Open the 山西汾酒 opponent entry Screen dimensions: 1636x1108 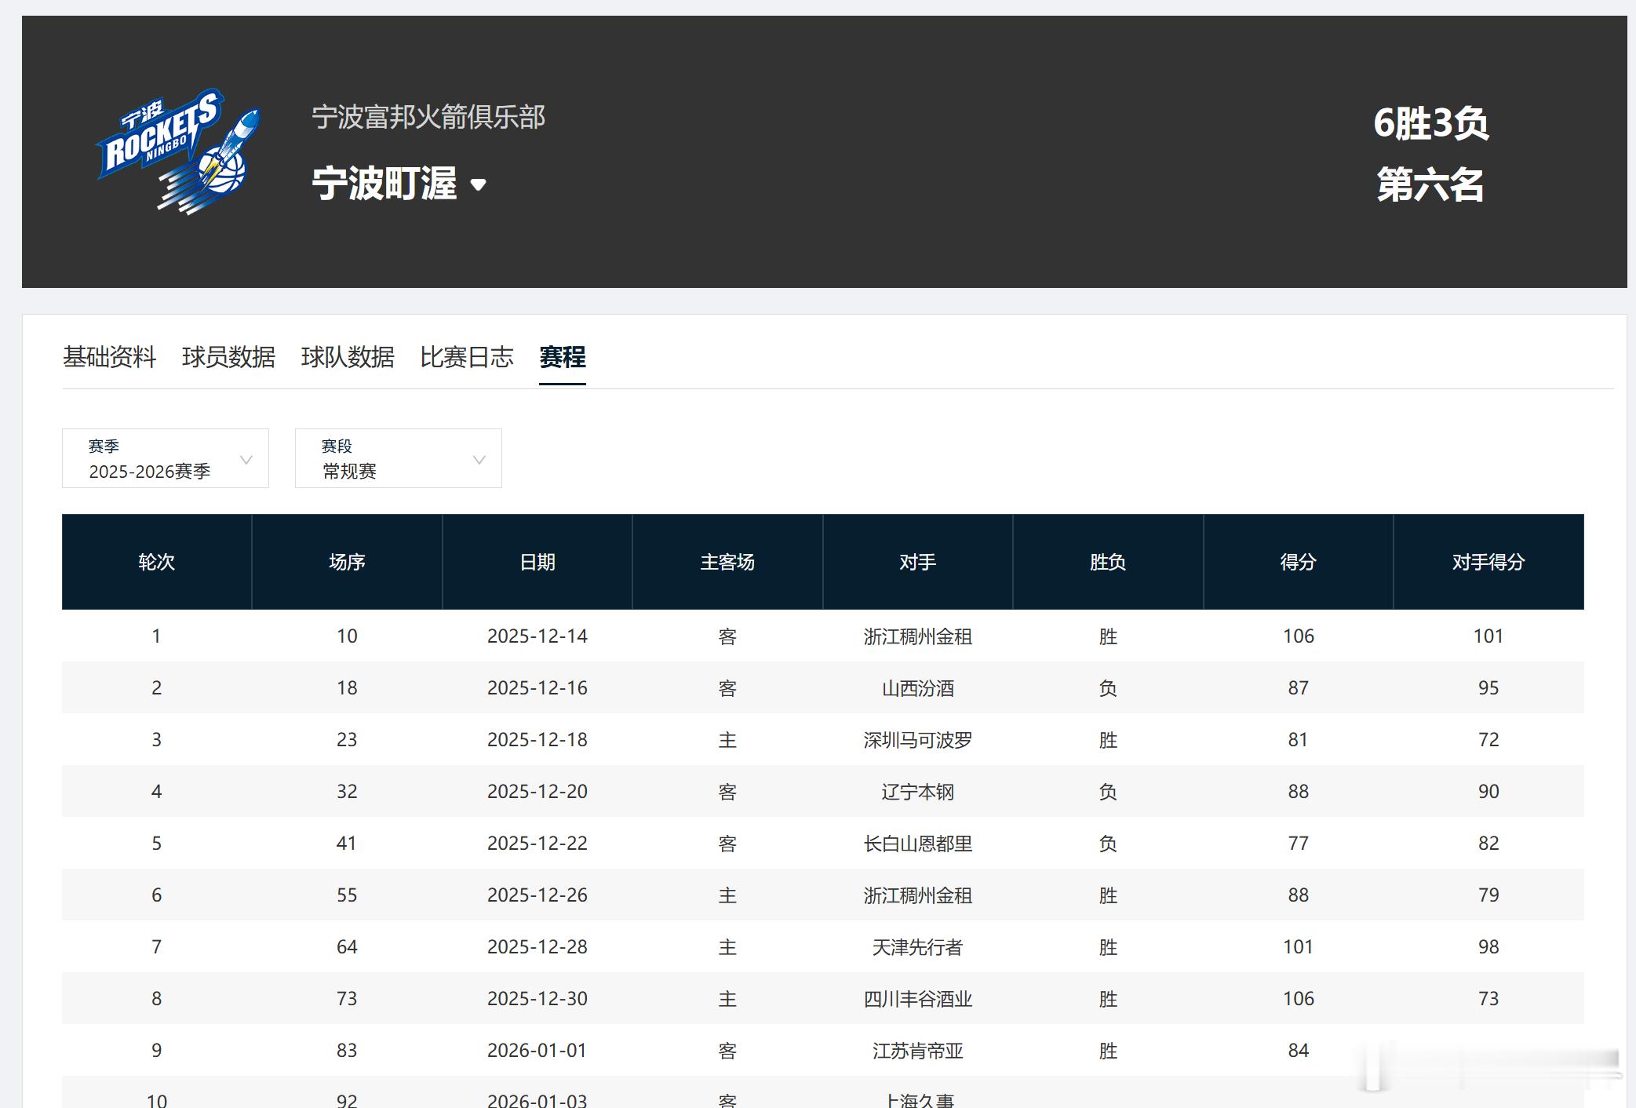(918, 687)
